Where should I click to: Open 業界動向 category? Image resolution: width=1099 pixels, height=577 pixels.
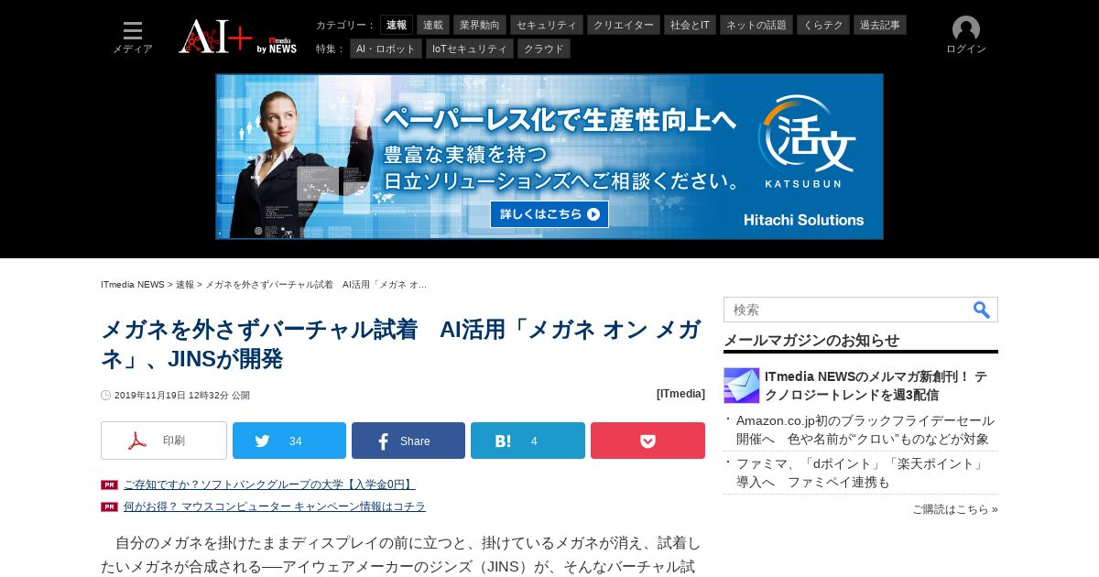[x=480, y=25]
